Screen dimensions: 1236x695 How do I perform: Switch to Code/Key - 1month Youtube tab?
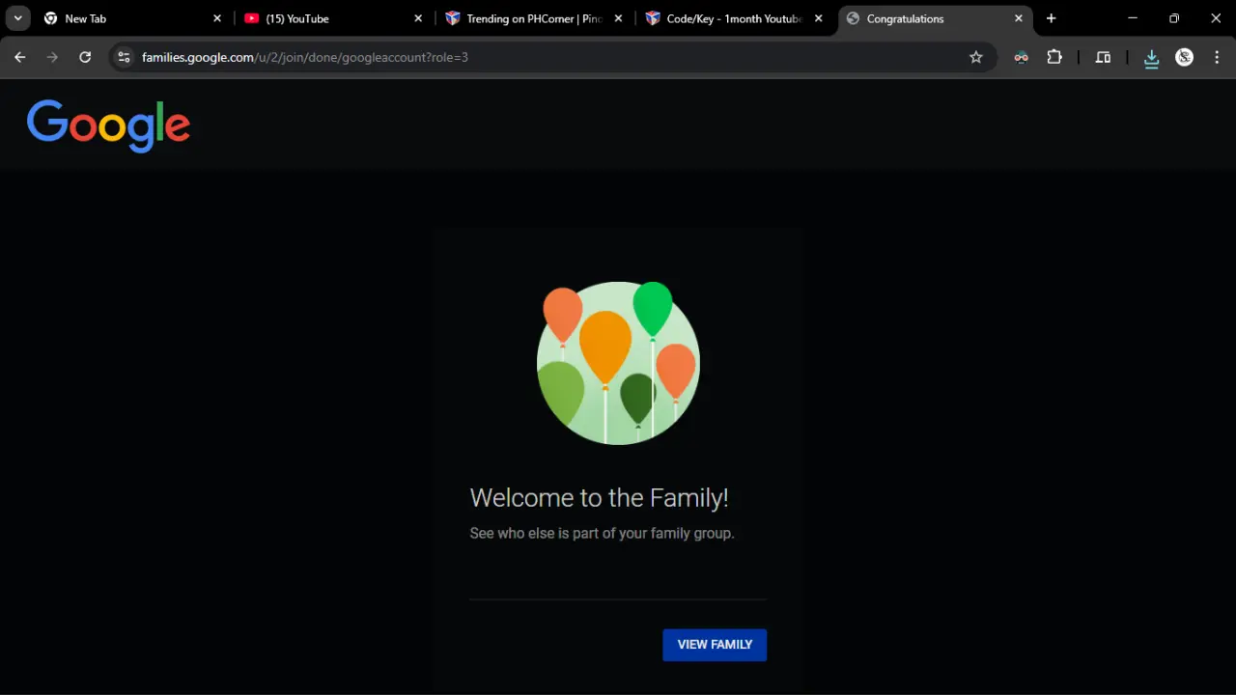pos(734,18)
